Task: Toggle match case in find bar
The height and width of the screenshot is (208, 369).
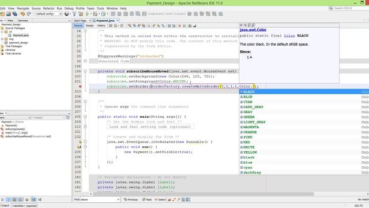Action: click(170, 199)
